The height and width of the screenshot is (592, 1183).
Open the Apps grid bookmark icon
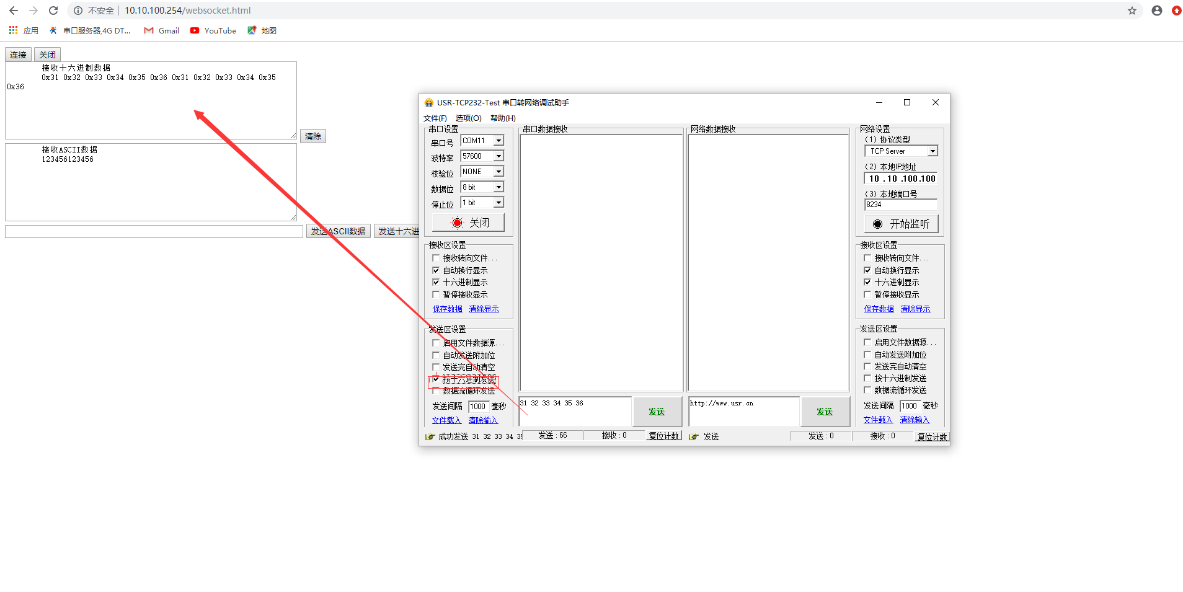tap(13, 30)
